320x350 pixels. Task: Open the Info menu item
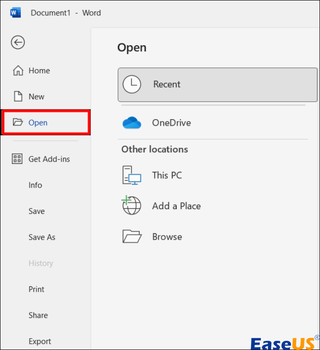35,185
